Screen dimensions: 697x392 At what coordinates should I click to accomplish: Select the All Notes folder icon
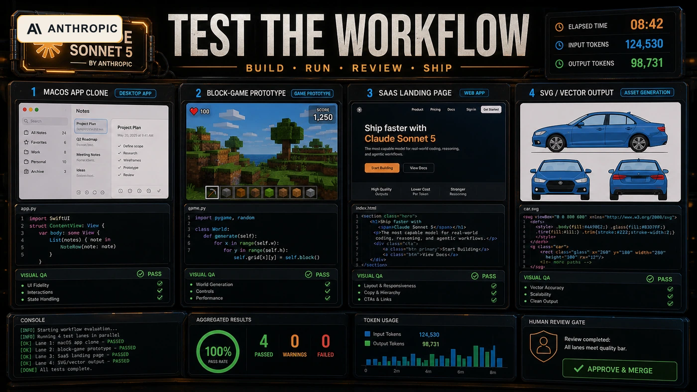(x=26, y=133)
